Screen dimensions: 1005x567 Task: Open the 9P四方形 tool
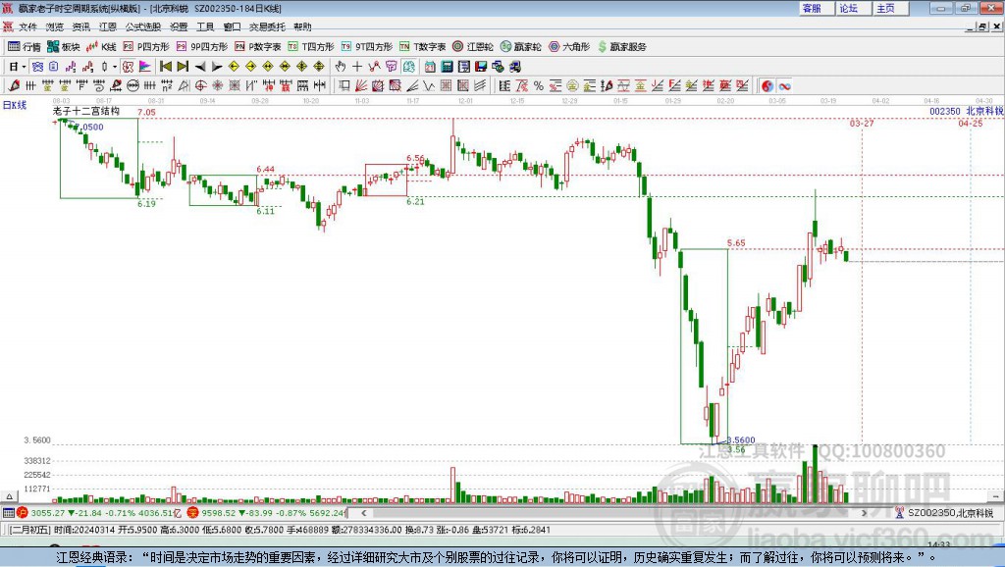202,47
